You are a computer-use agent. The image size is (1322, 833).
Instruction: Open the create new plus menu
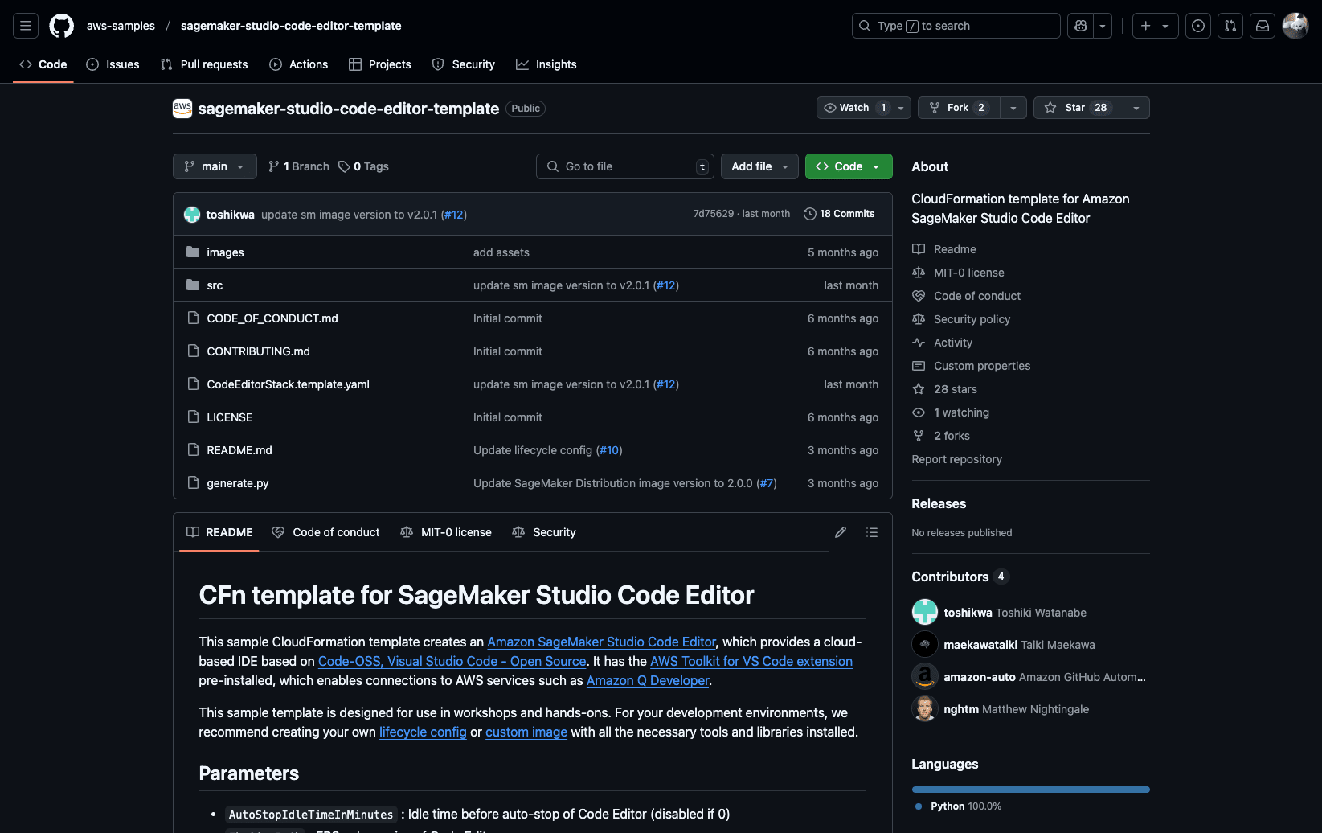1155,26
